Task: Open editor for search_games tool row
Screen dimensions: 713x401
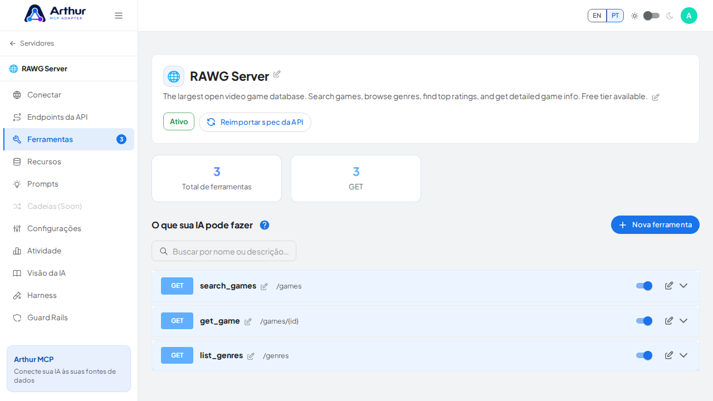Action: point(669,286)
